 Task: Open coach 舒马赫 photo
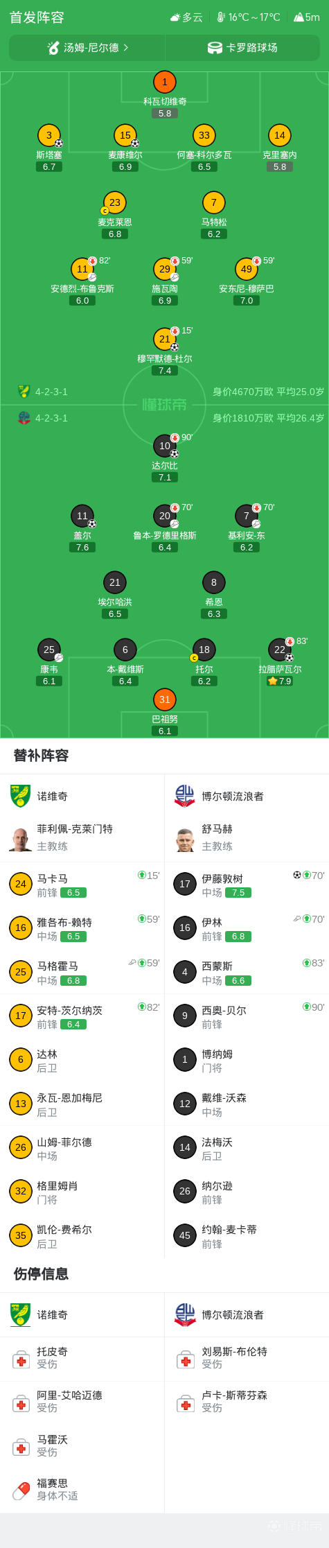[x=185, y=837]
